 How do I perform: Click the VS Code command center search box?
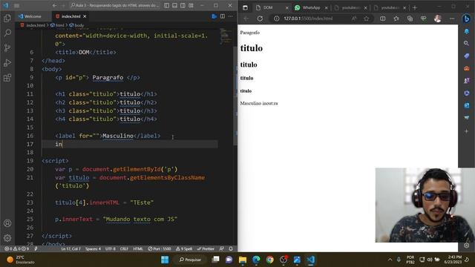114,5
